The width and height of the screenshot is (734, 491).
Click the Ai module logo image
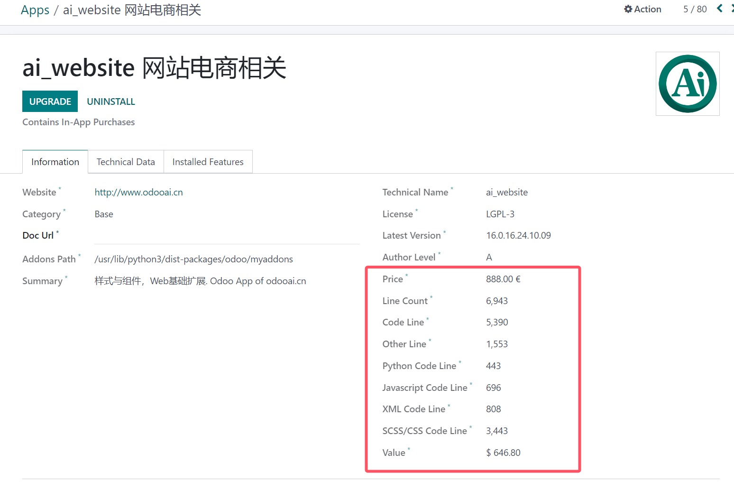[688, 83]
